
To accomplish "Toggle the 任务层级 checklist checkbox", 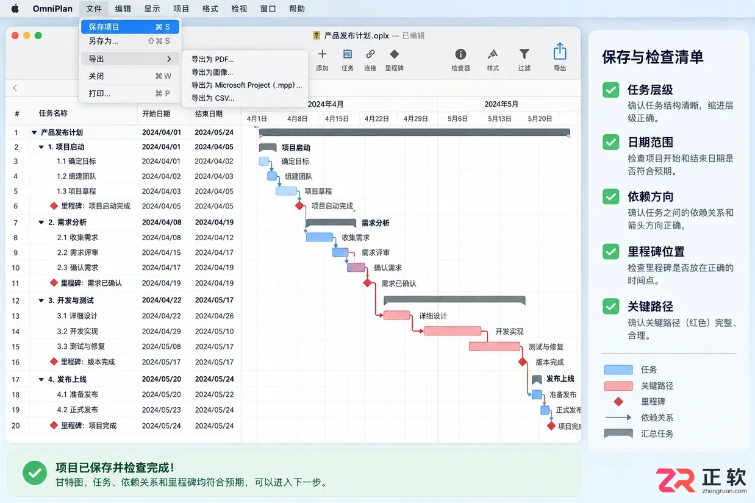I will (x=611, y=90).
